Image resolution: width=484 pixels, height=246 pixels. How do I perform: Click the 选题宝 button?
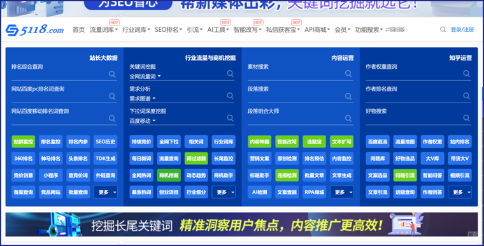(314, 141)
